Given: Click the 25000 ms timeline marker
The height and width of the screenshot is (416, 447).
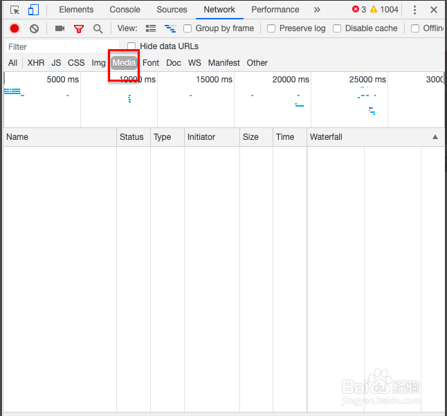Looking at the screenshot, I should pyautogui.click(x=367, y=80).
